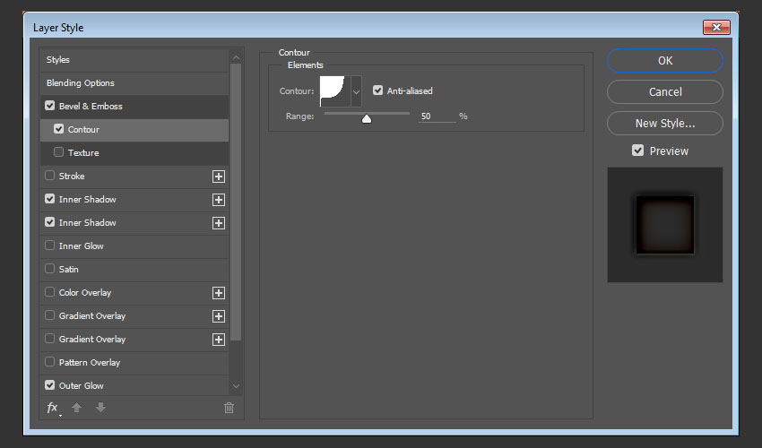The image size is (762, 448).
Task: Open the Outer Glow settings
Action: click(134, 386)
